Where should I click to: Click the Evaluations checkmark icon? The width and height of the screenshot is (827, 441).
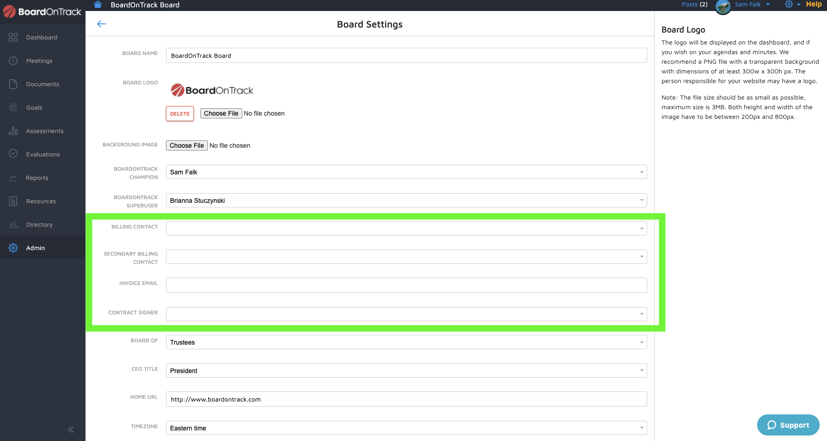13,154
